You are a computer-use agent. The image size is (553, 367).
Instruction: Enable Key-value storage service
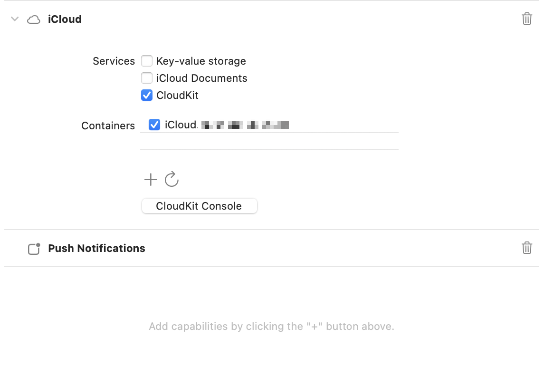pos(147,61)
